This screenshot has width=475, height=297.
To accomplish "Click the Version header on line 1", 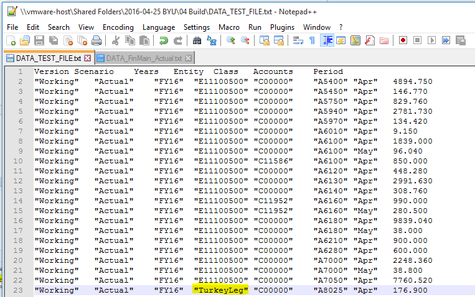I will coord(52,71).
